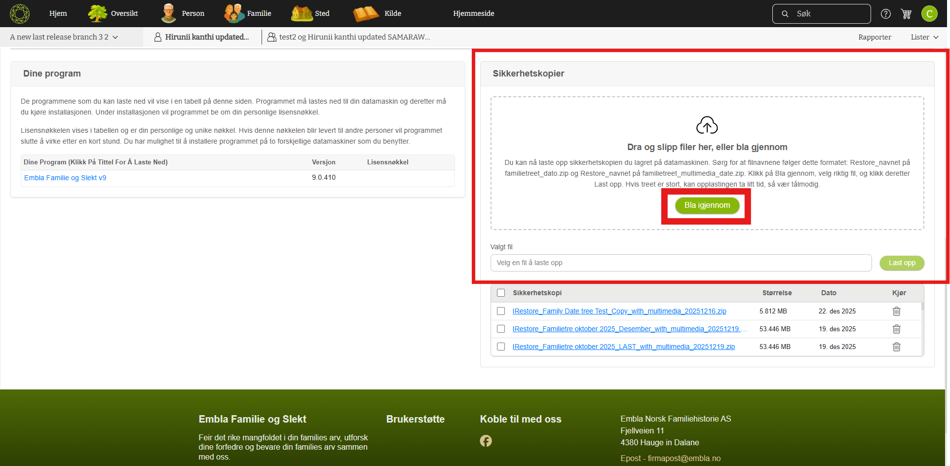Screen dimensions: 950x466
Task: Delete the Family Date tree Test backup
Action: tap(896, 311)
